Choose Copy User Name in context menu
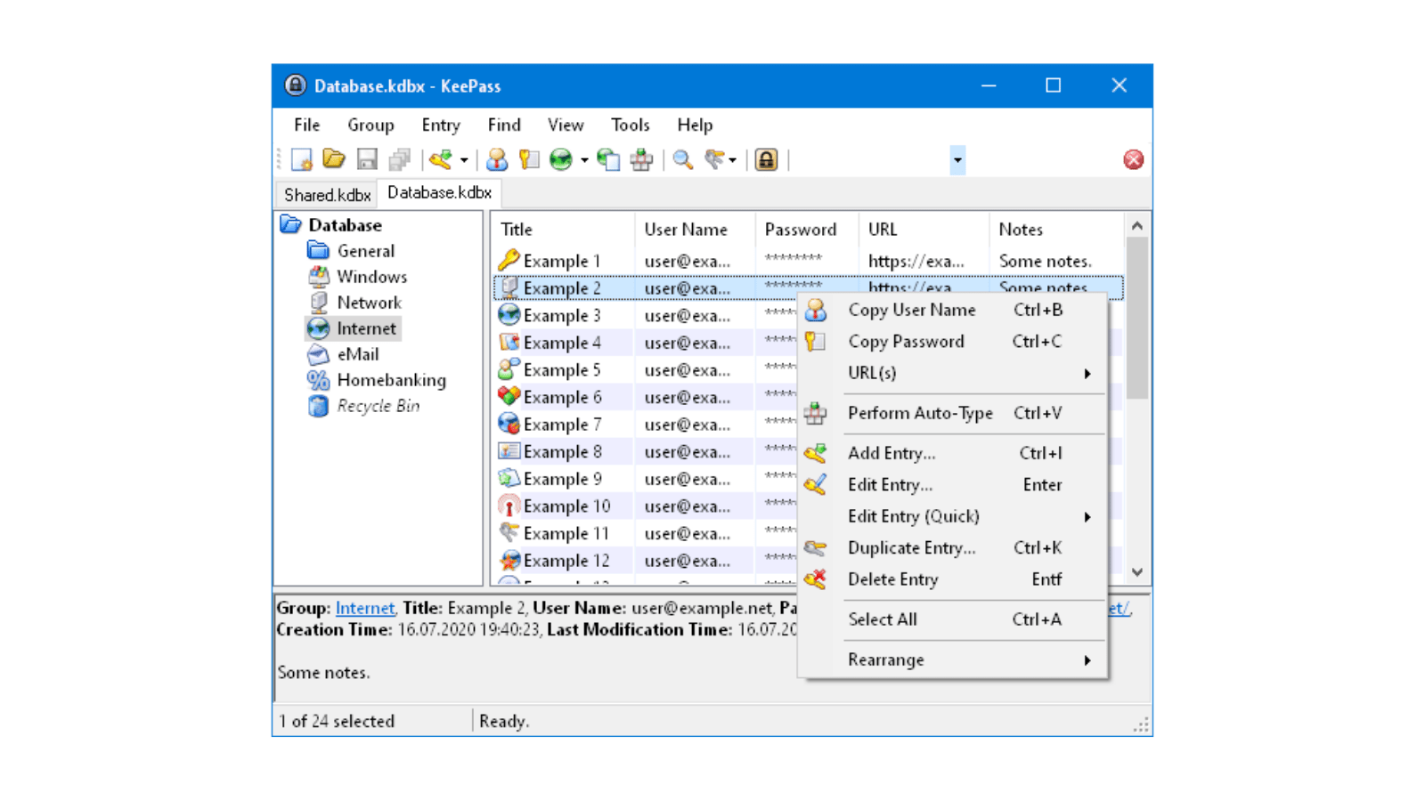Screen dimensions: 1425x801 (952, 310)
